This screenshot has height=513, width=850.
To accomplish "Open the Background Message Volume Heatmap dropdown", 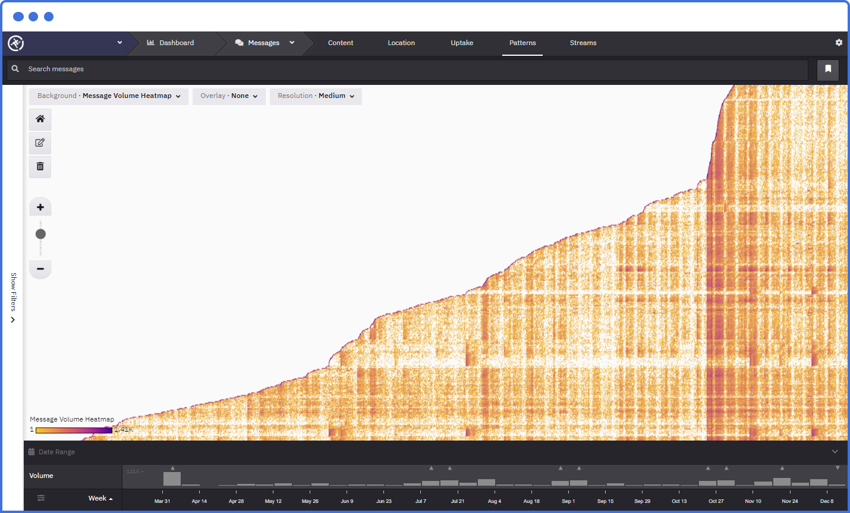I will coord(108,96).
